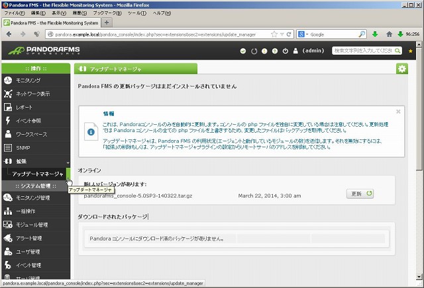
Task: Open the ヘルプ(H) menu
Action: (x=162, y=13)
